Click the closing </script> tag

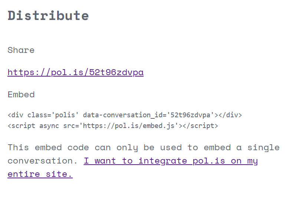click(200, 126)
